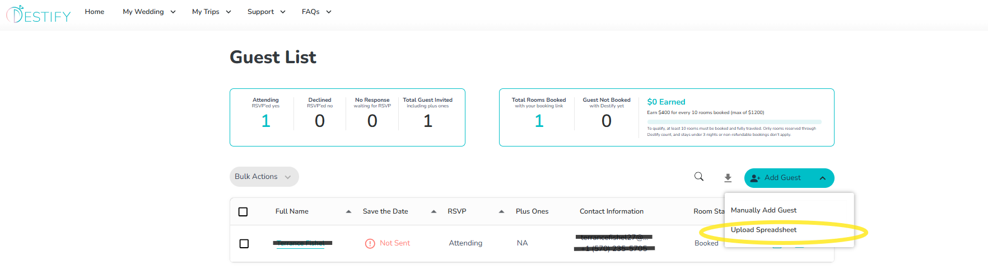This screenshot has height=274, width=988.
Task: Download the guest list via download icon
Action: point(728,178)
